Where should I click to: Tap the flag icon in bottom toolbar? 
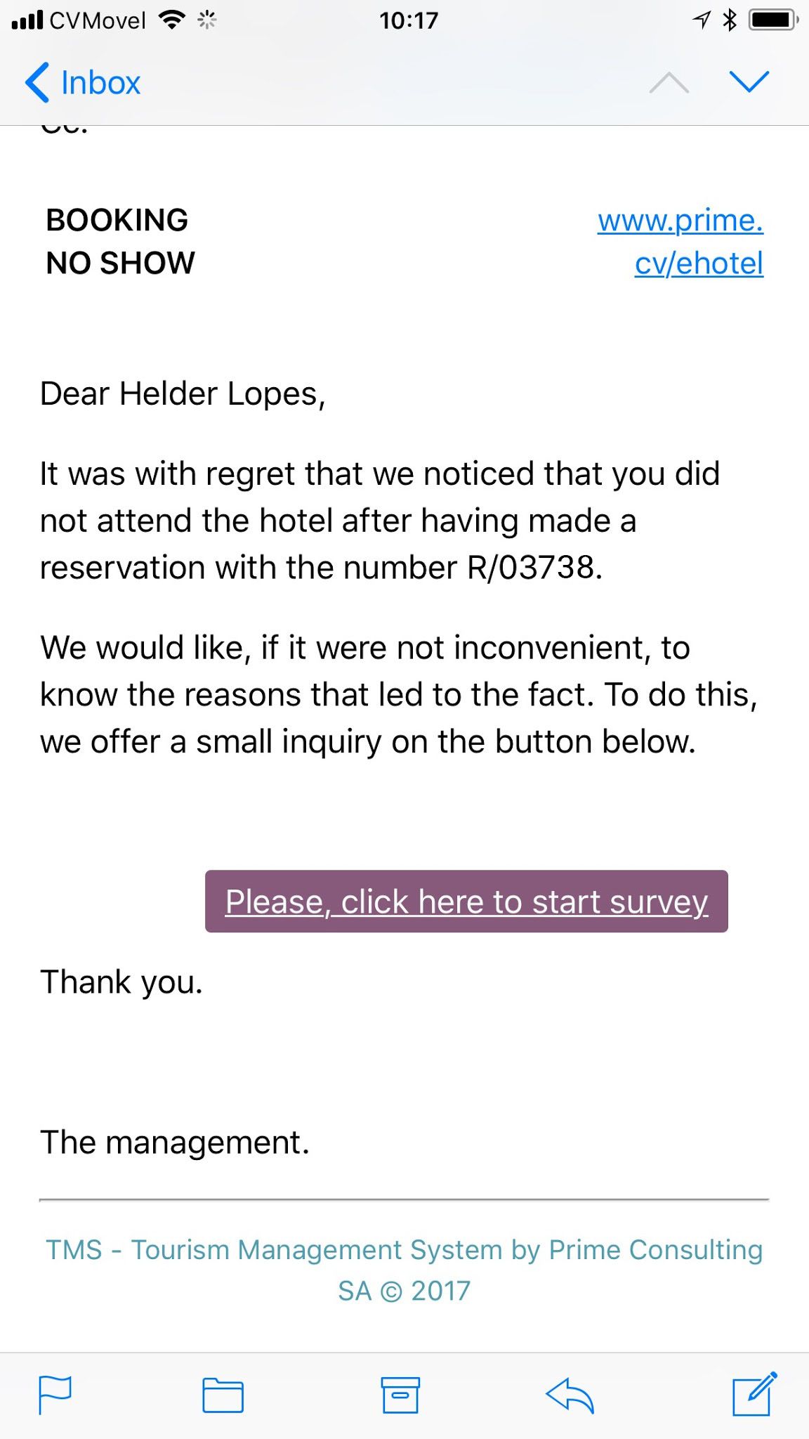coord(55,1394)
